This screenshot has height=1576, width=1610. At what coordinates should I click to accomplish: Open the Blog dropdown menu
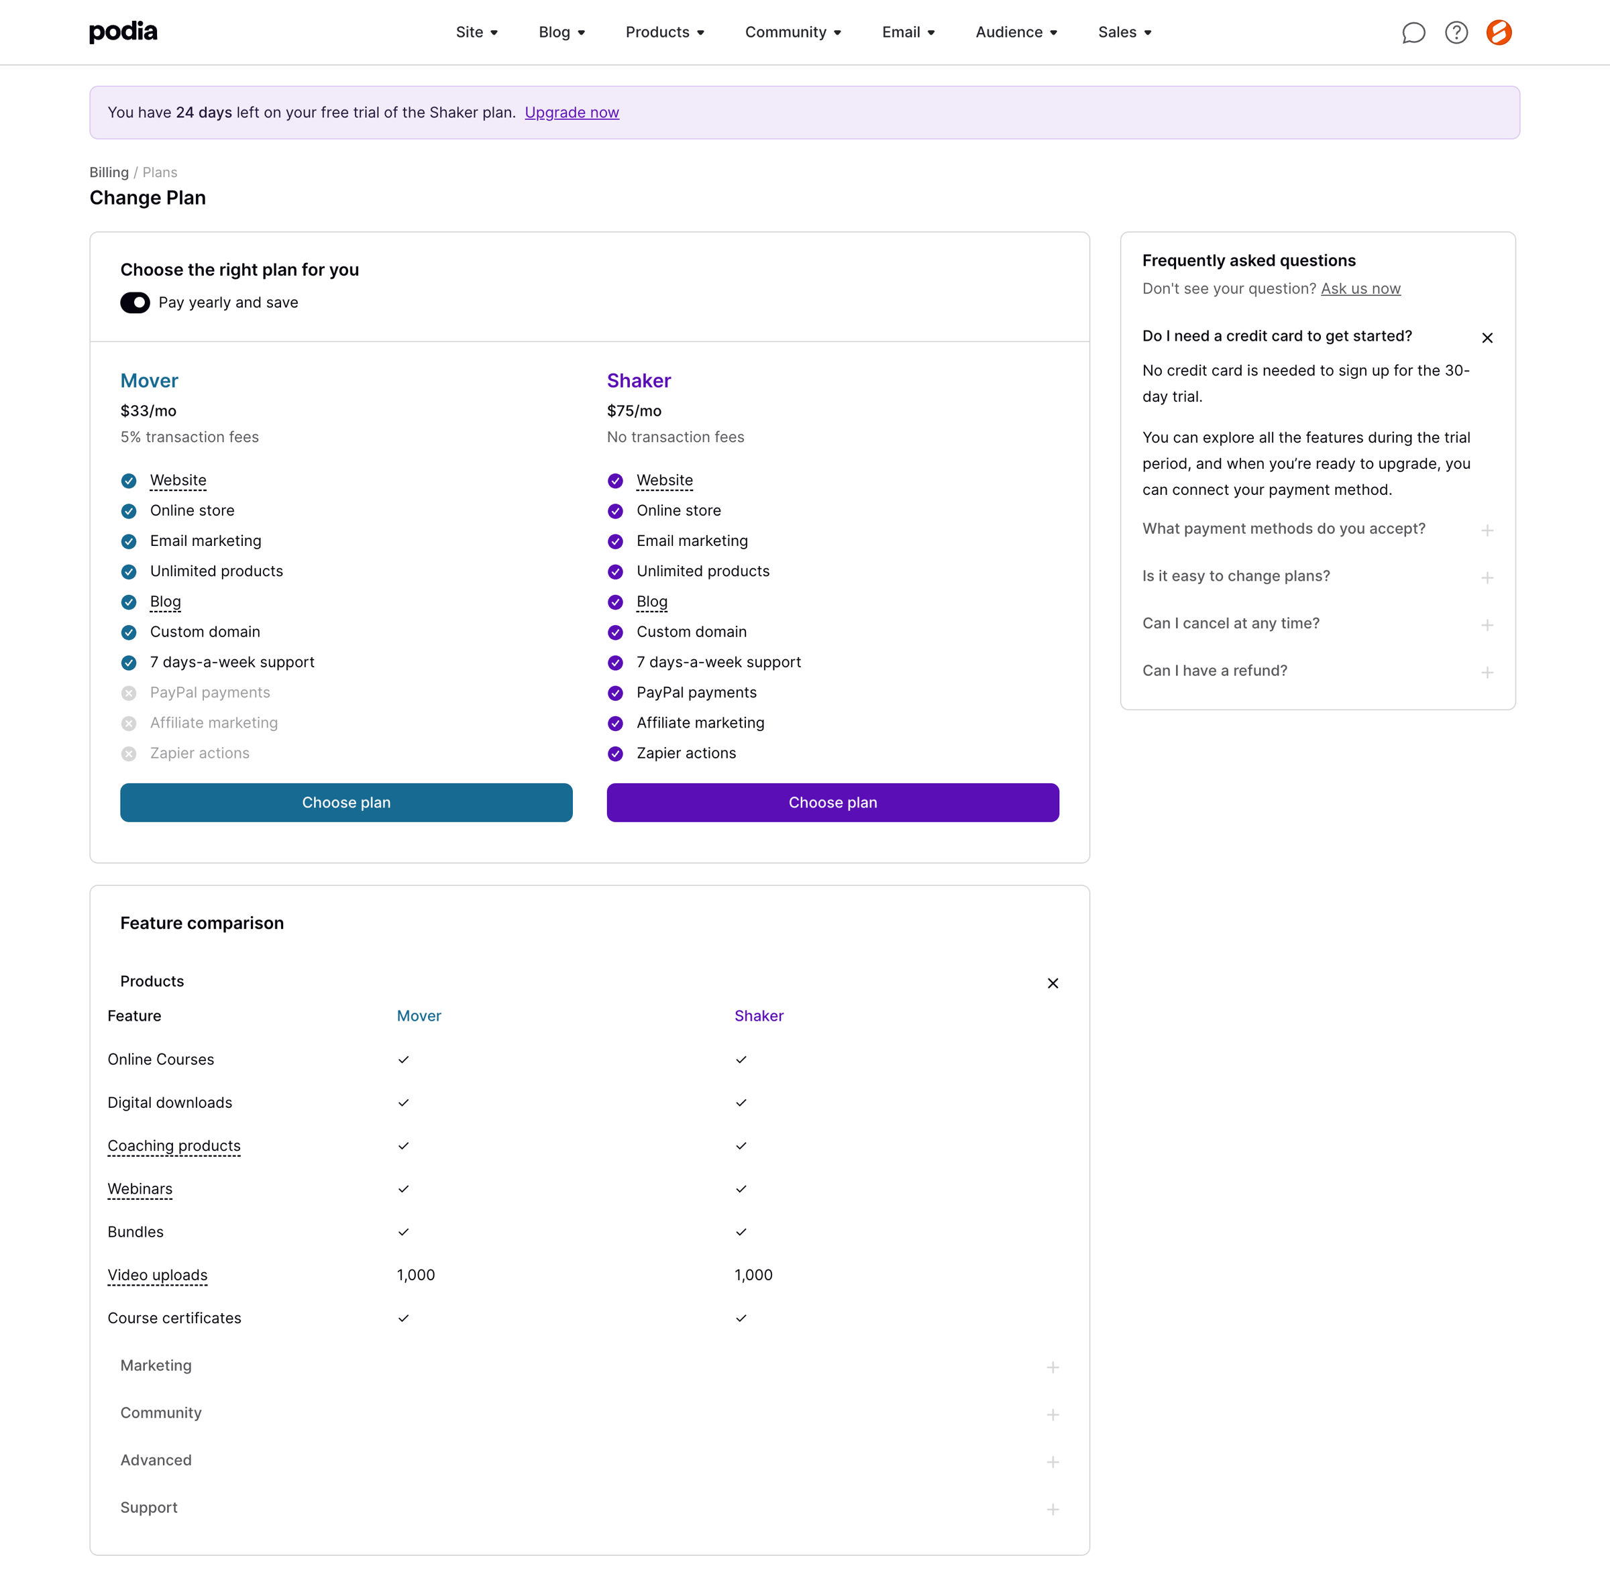click(562, 32)
